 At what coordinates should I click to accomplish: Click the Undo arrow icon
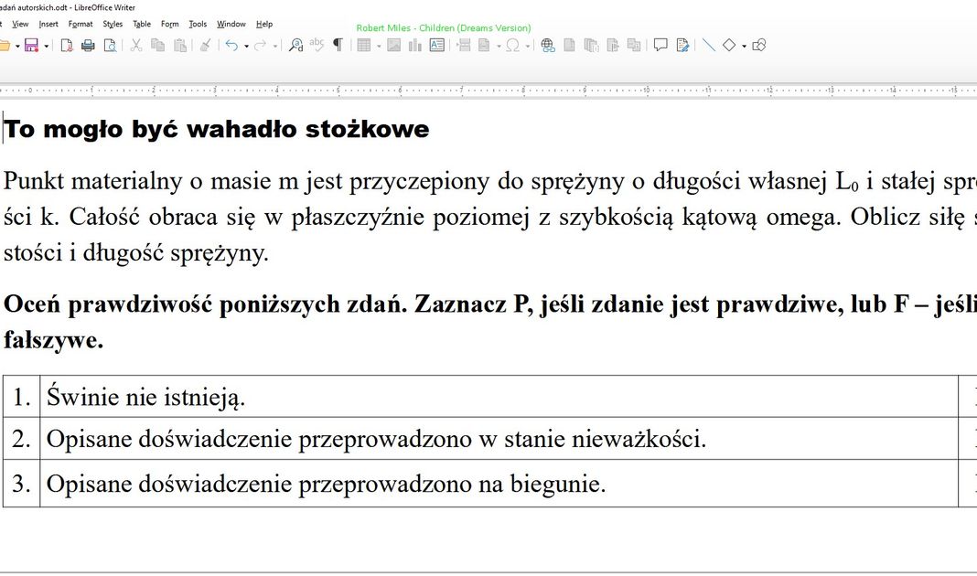[231, 45]
